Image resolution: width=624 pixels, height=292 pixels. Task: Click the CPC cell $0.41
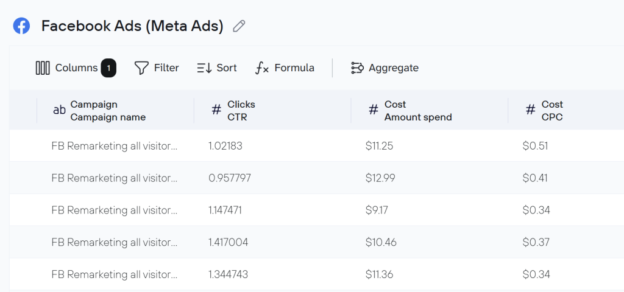click(x=535, y=178)
